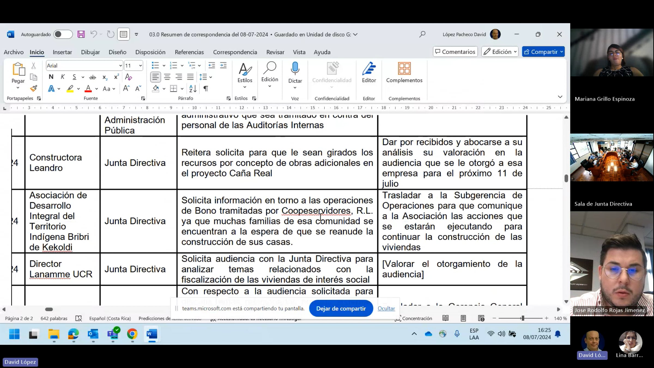
Task: Switch to the Referencias ribbon tab
Action: coord(189,52)
